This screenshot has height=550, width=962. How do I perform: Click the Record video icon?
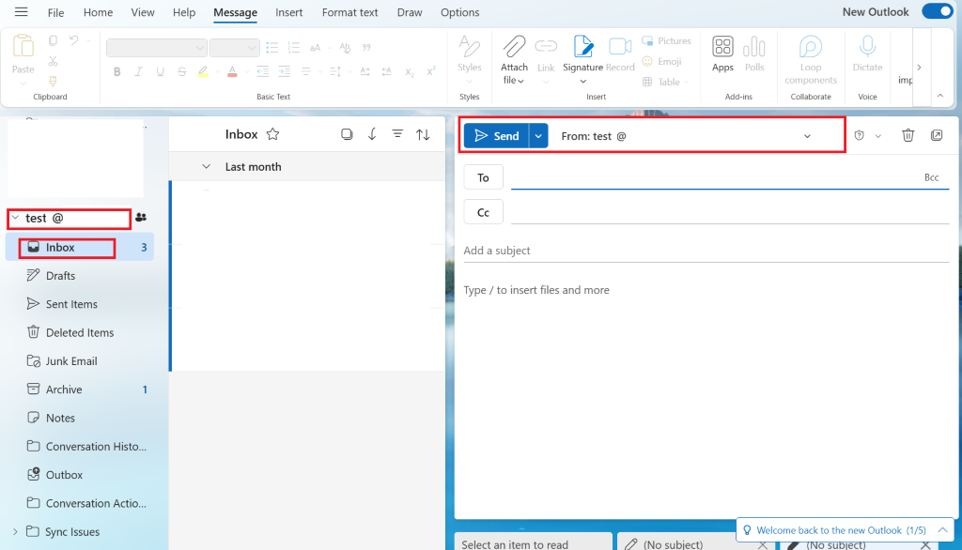point(620,47)
